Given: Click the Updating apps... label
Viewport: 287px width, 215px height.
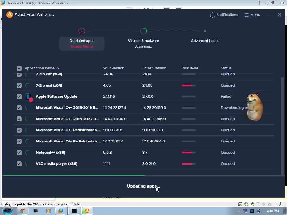Looking at the screenshot, I should pos(143,186).
